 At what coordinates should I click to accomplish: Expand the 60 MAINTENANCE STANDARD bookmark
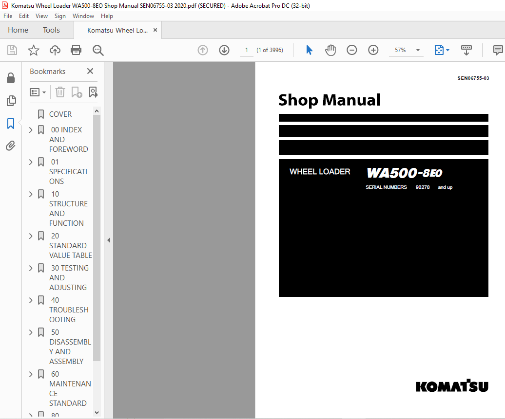31,374
